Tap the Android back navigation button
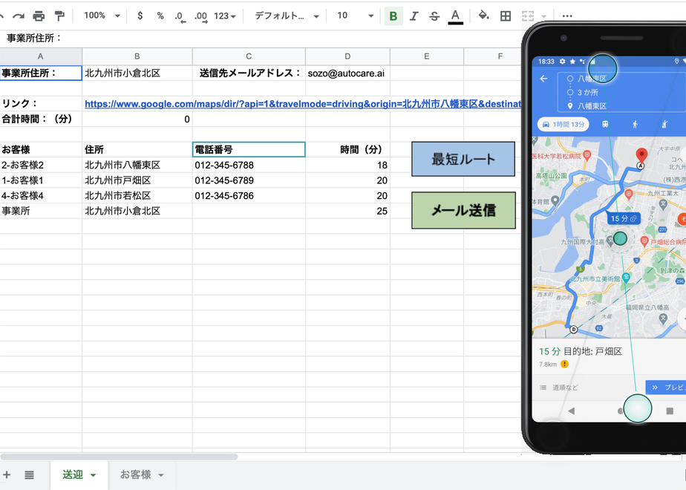The image size is (686, 490). 571,411
